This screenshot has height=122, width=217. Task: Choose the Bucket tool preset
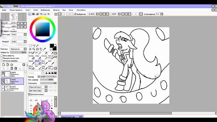pyautogui.click(x=32, y=57)
